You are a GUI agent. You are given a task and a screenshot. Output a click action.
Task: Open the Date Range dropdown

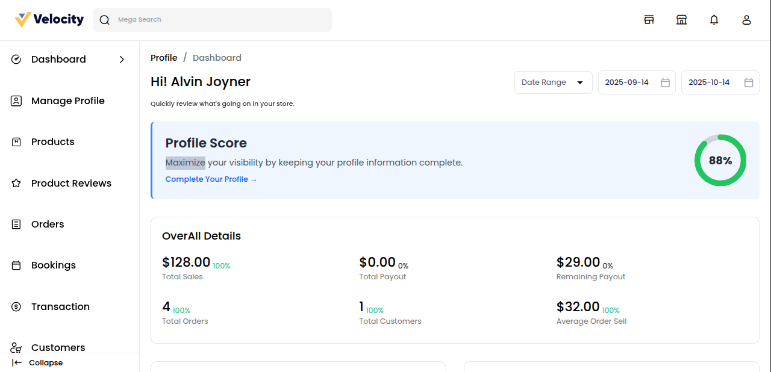pos(553,82)
